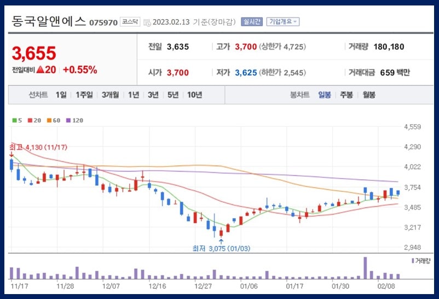Switch to 월봉 monthly candle chart
The width and height of the screenshot is (439, 299).
(x=369, y=95)
